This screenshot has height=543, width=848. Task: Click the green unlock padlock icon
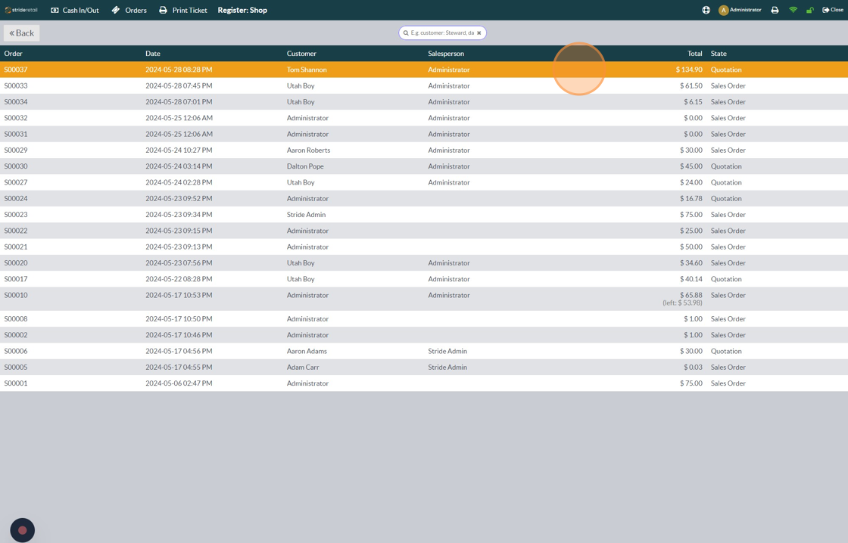point(809,10)
